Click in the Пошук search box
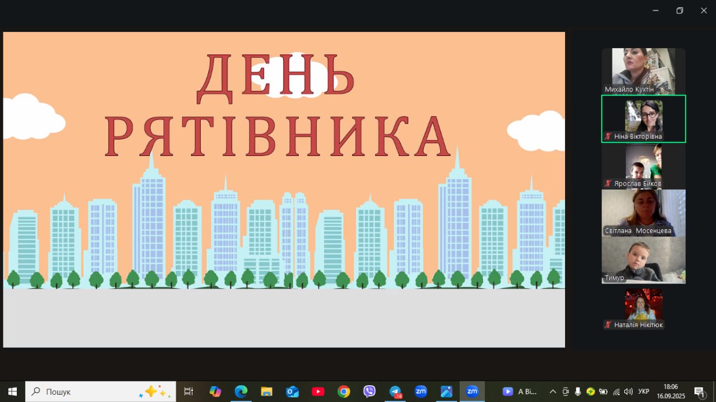Screen dimensions: 716x402 tap(84, 391)
